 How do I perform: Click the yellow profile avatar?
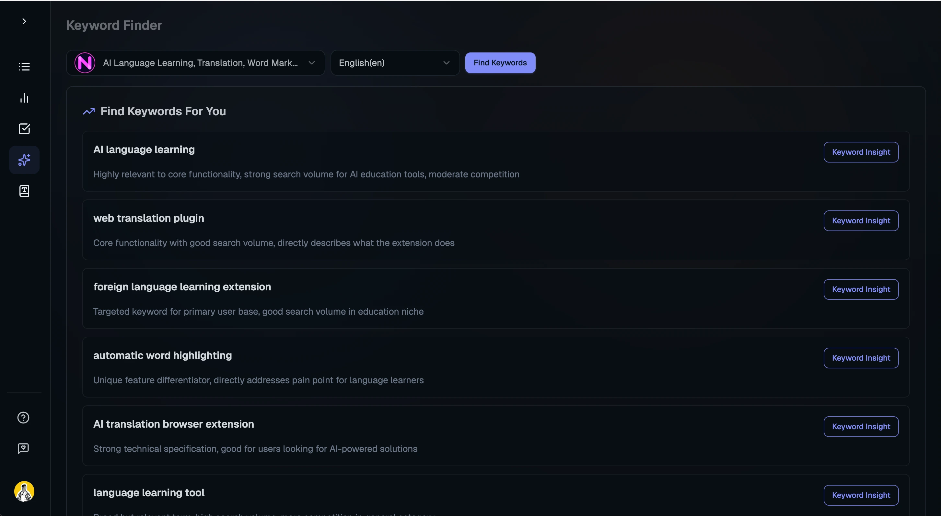coord(24,491)
